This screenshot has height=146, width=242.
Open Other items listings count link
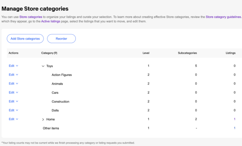pos(234,128)
